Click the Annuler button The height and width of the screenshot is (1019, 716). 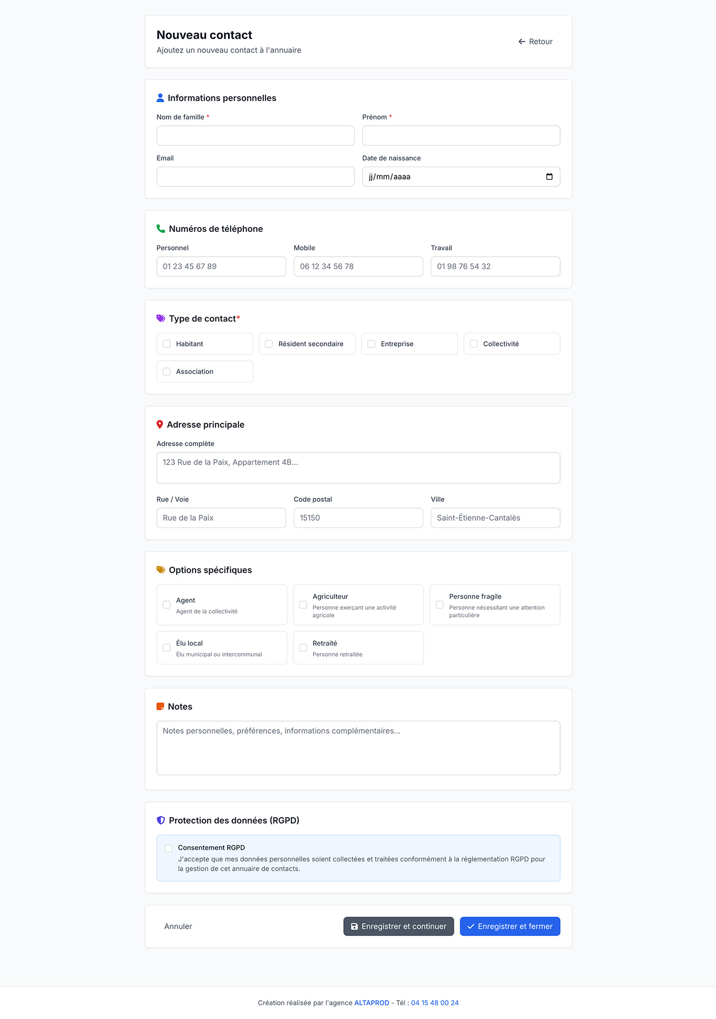[x=178, y=926]
